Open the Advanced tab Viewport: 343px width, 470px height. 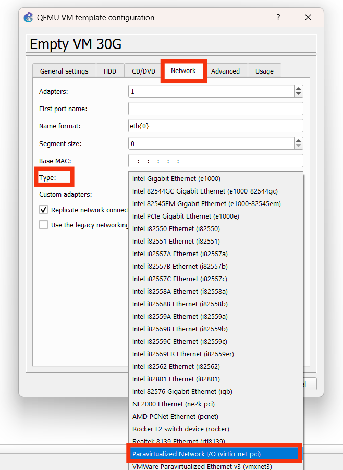(x=225, y=71)
